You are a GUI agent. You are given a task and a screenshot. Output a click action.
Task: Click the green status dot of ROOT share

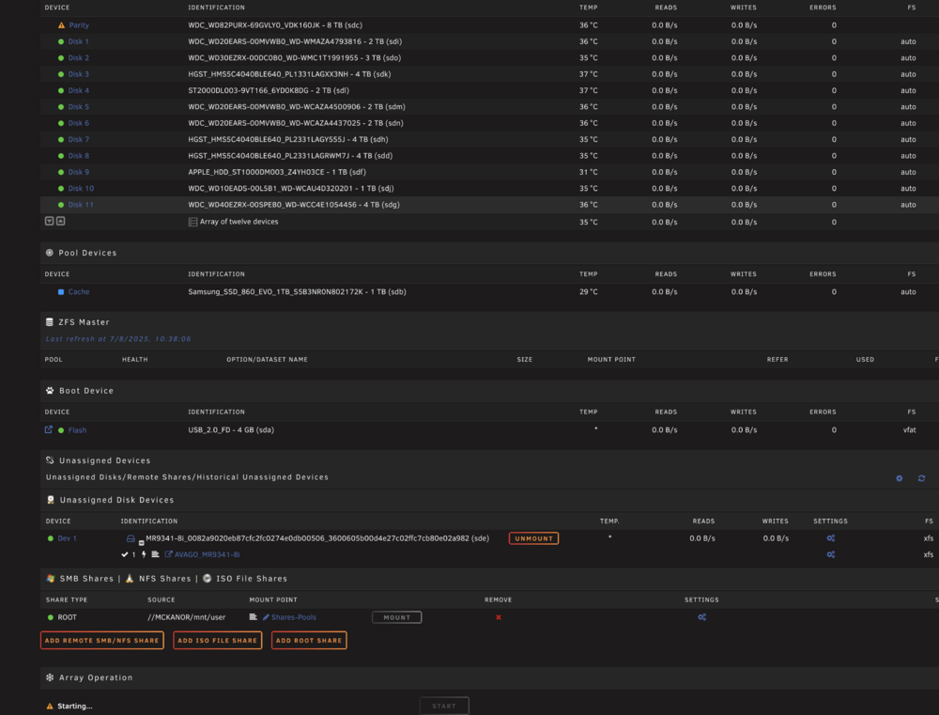[51, 617]
